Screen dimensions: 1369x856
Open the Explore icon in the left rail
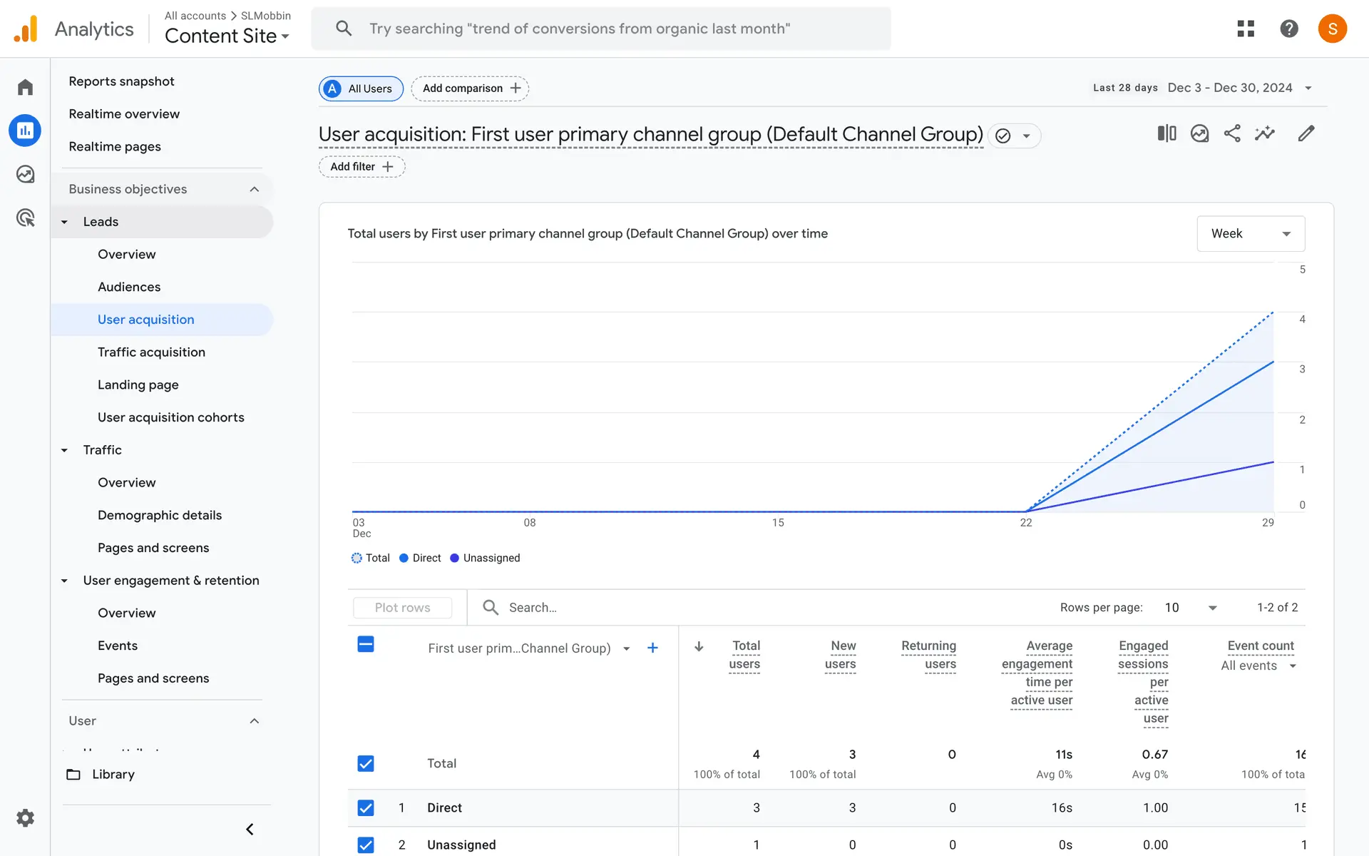pyautogui.click(x=25, y=174)
